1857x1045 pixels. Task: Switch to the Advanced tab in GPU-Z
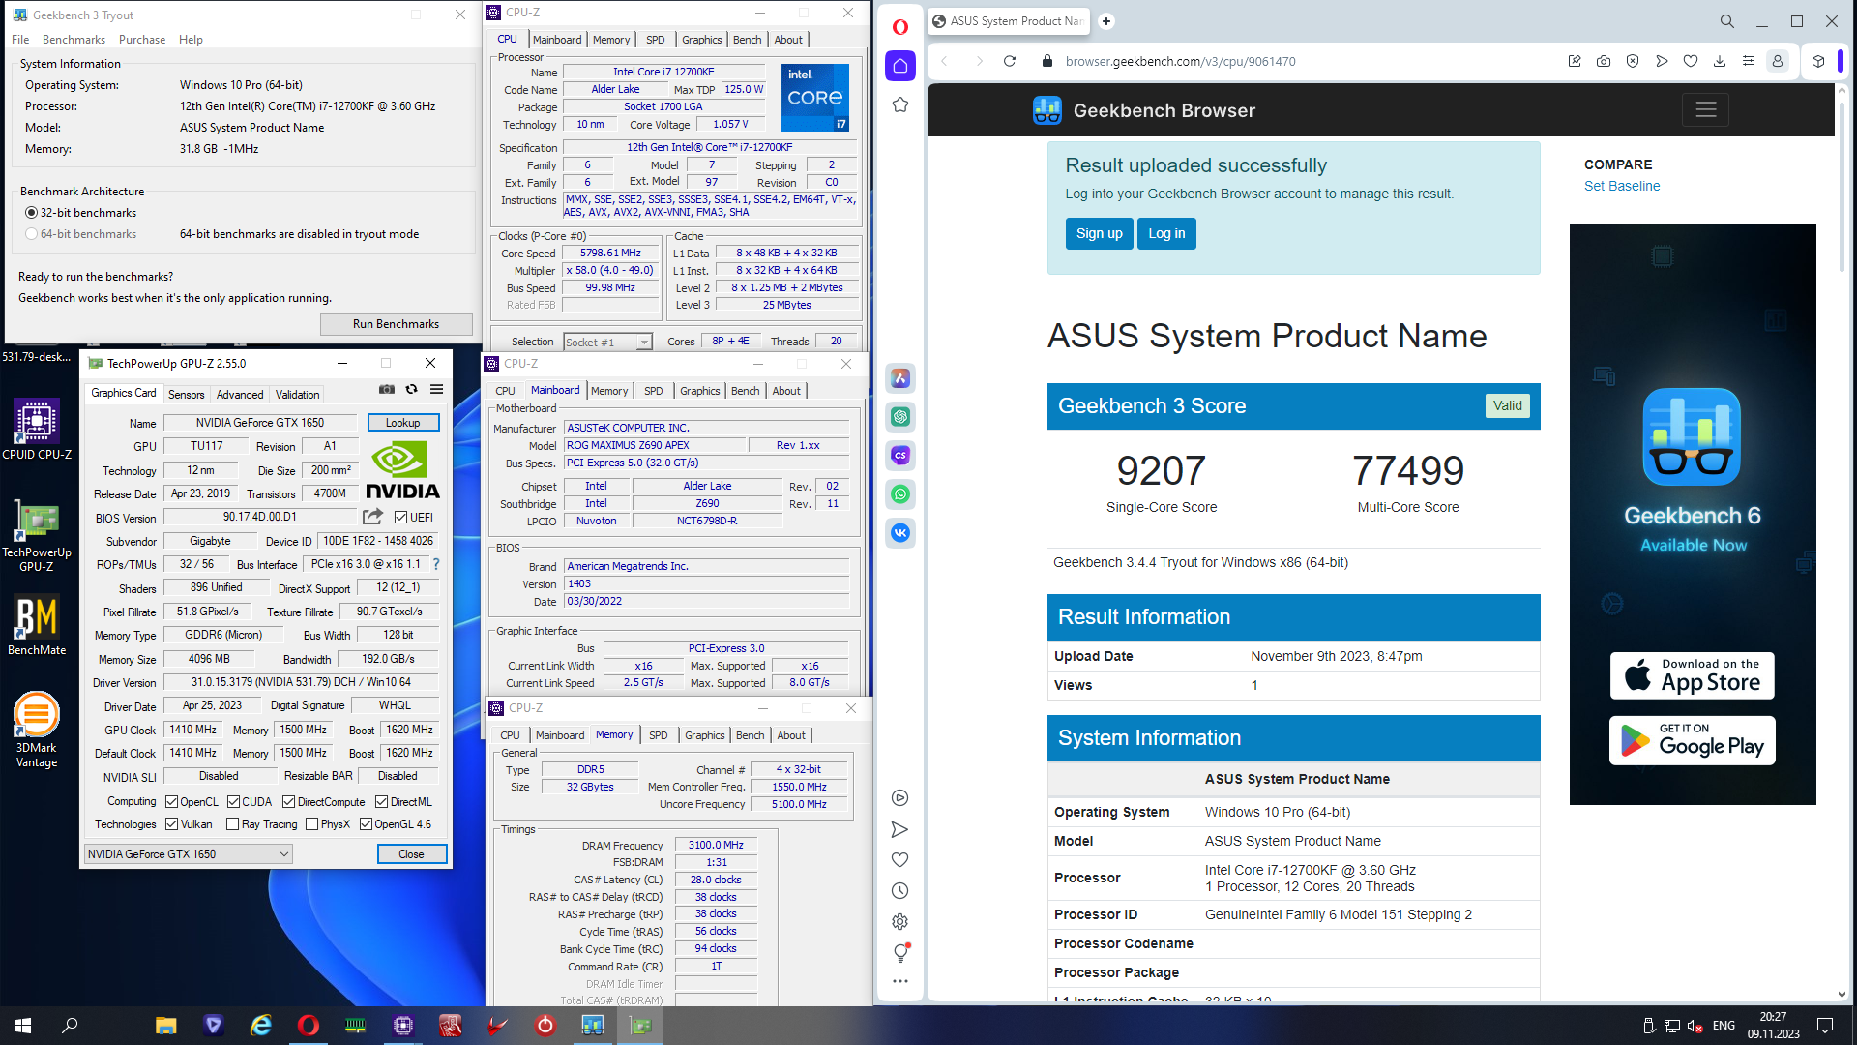coord(240,395)
